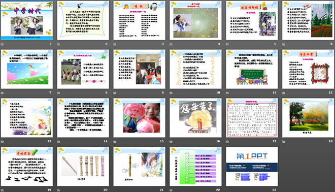The width and height of the screenshot is (335, 192).
Task: Click the animation star icon under slide 20
Action: [58, 190]
